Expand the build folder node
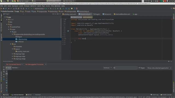The width and height of the screenshot is (175, 98). (7, 20)
